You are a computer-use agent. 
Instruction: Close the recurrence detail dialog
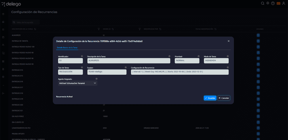(x=229, y=41)
